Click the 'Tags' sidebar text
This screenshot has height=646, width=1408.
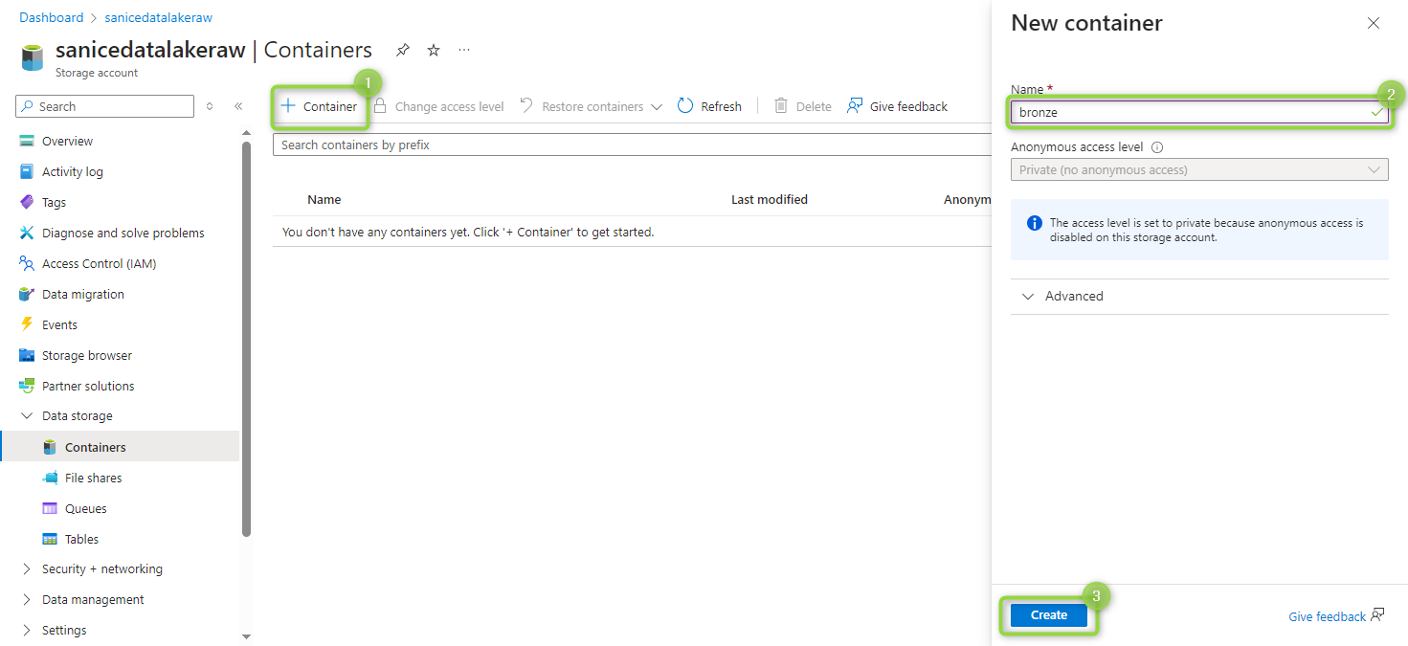54,202
